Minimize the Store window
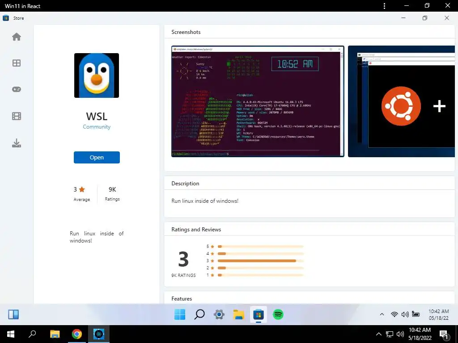This screenshot has width=458, height=343. click(403, 18)
